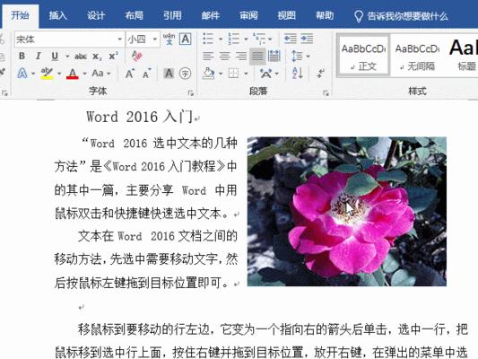The image size is (478, 359).
Task: Open the font name dropdown
Action: [x=120, y=39]
